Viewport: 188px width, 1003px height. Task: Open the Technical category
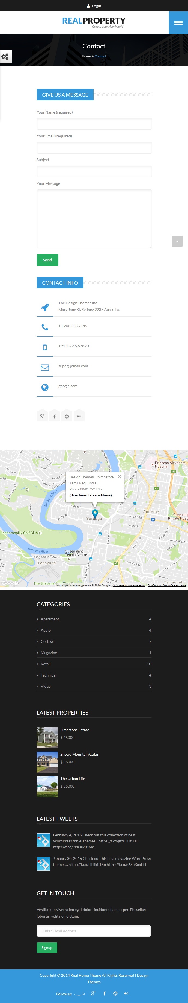[49, 675]
